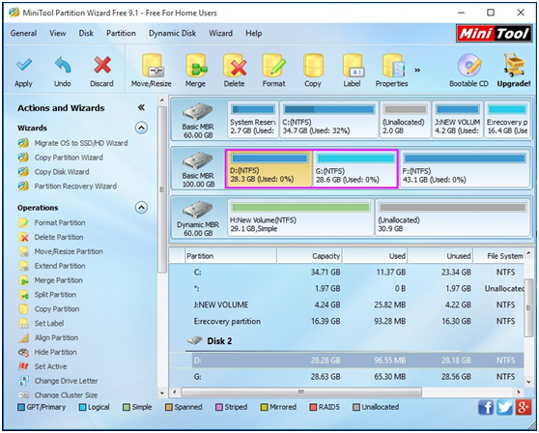Open the Google Plus share icon

pos(524,408)
